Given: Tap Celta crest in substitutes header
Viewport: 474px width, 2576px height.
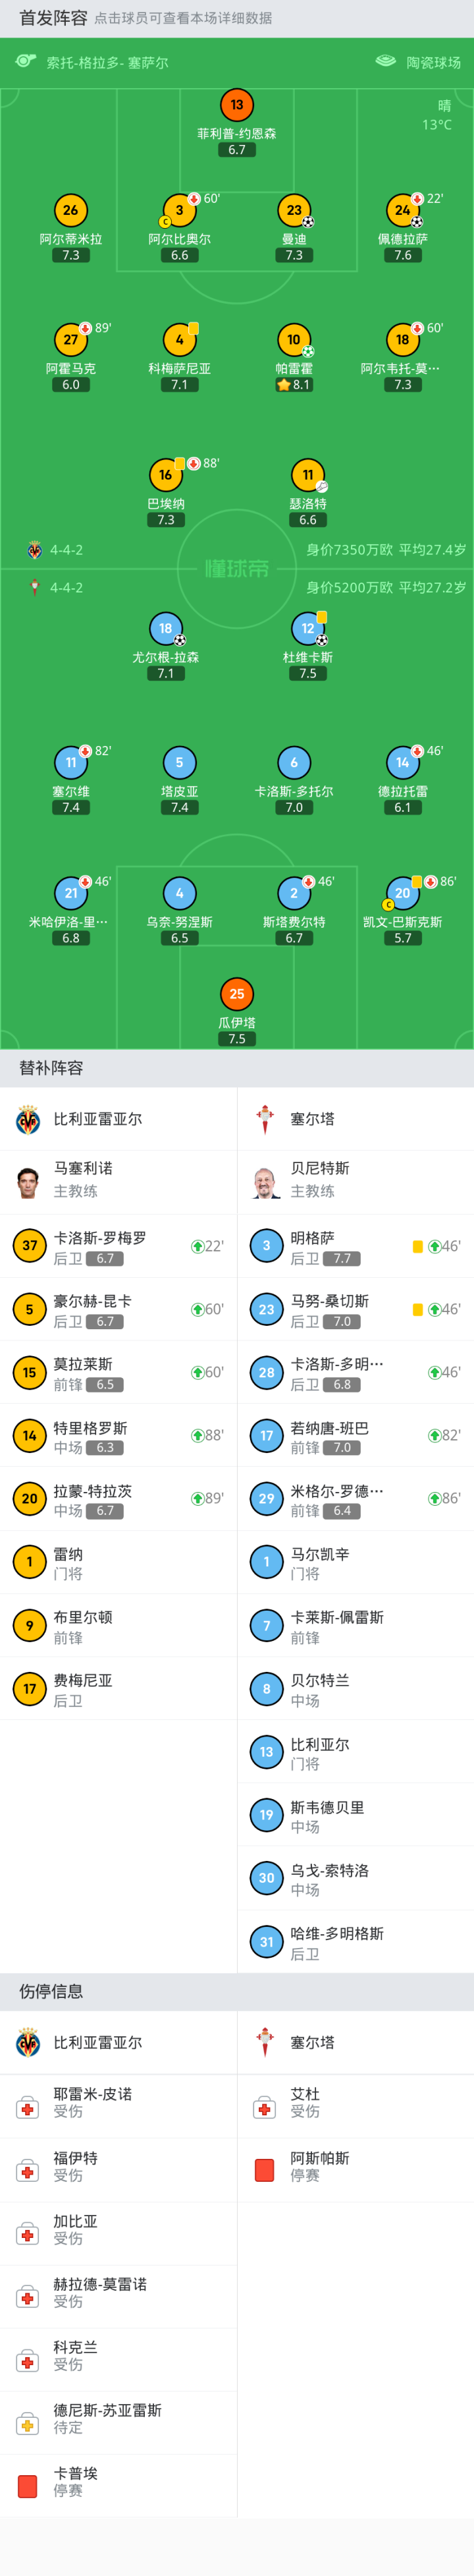Looking at the screenshot, I should click(x=265, y=1119).
